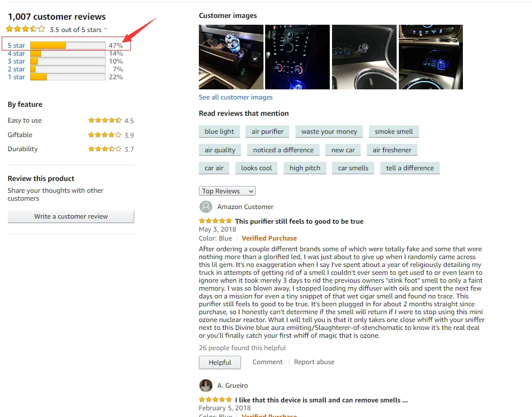This screenshot has width=532, height=417.
Task: Filter reviews by 1 star rating
Action: tap(16, 77)
